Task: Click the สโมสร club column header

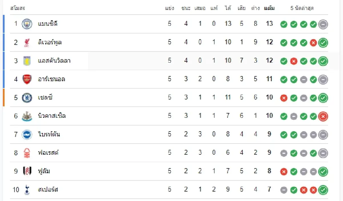Action: click(x=18, y=8)
